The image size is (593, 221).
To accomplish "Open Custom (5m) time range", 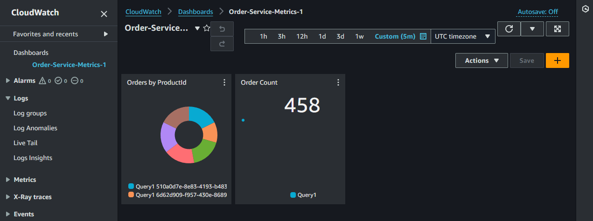I will coord(395,36).
